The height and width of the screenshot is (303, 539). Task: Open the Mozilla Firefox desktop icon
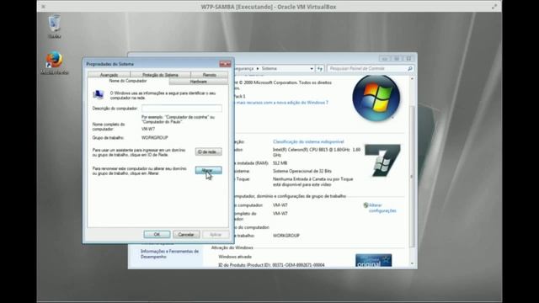pyautogui.click(x=54, y=63)
